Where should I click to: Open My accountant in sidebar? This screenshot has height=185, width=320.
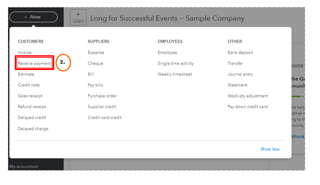tap(24, 167)
